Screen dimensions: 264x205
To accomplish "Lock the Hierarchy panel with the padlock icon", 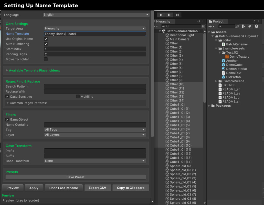I will (x=199, y=21).
